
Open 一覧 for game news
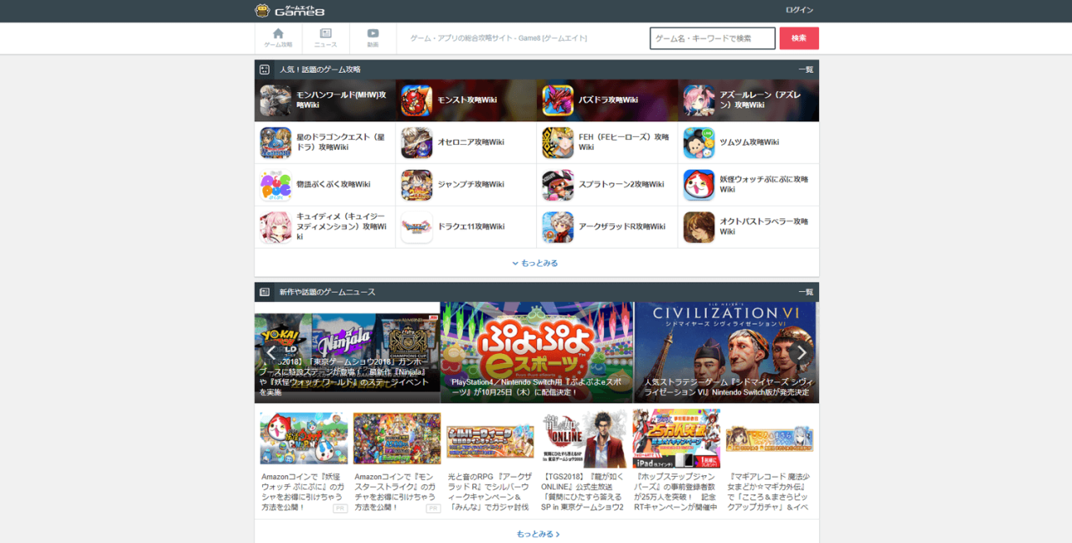point(806,292)
